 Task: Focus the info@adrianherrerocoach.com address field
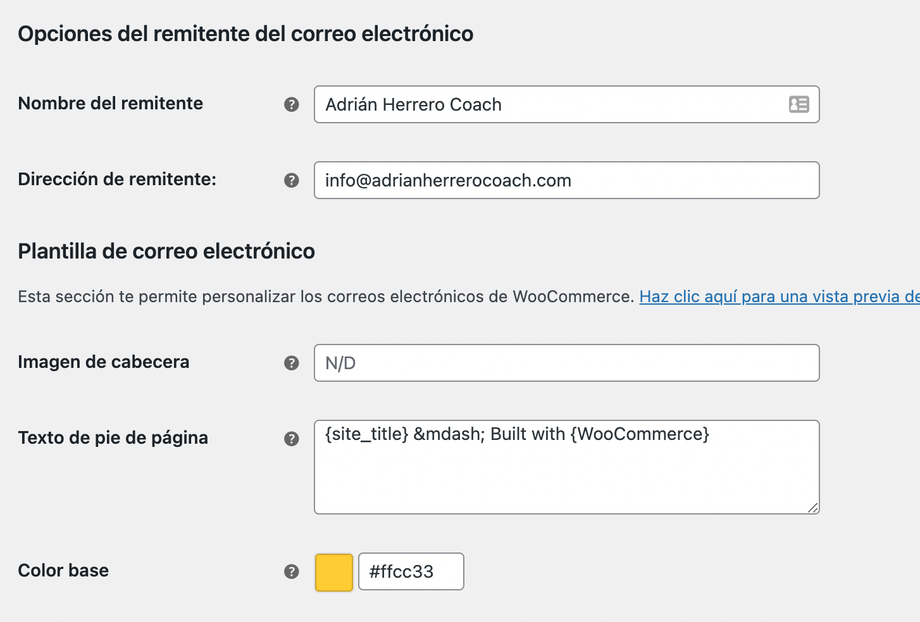point(567,180)
